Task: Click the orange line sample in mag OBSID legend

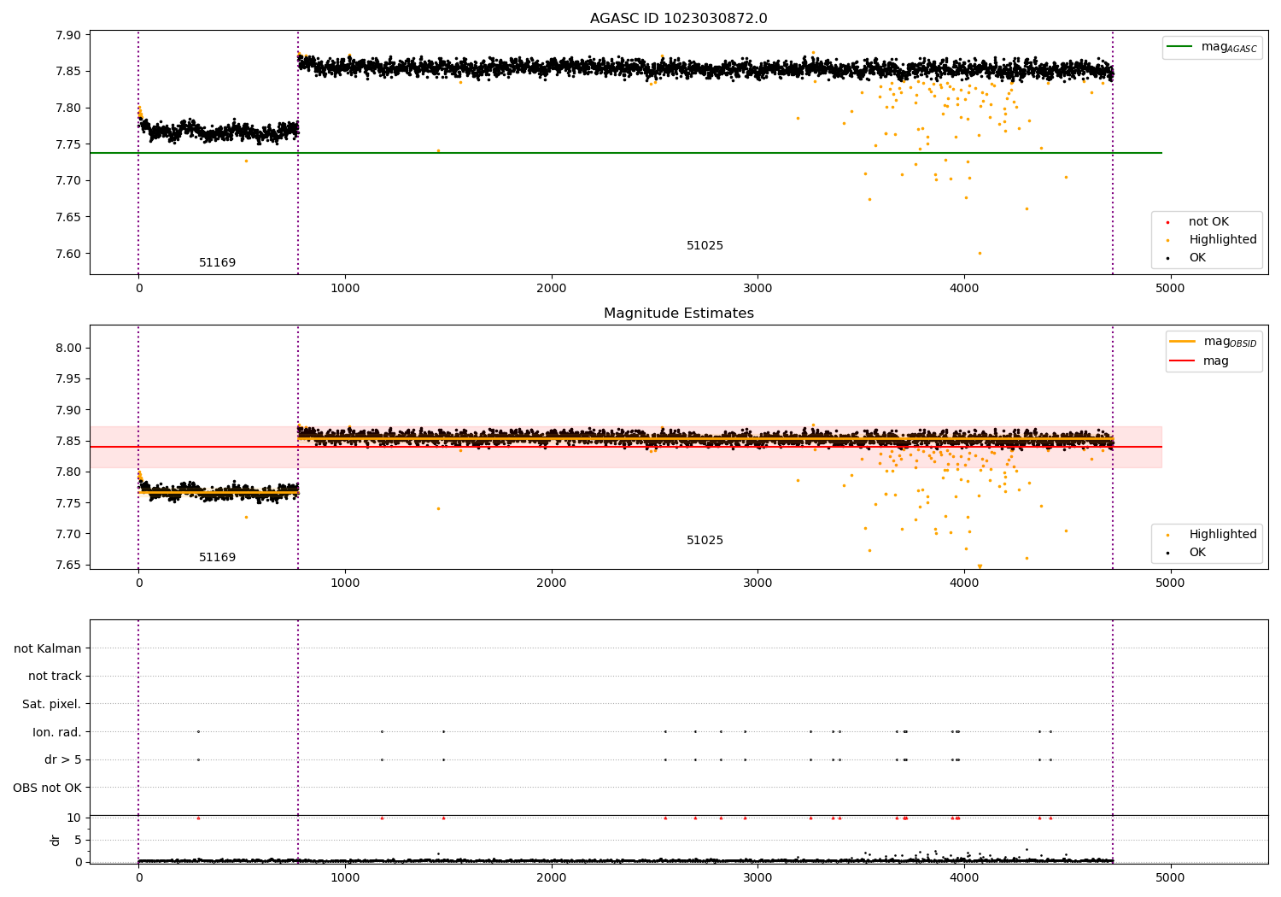Action: point(1183,341)
